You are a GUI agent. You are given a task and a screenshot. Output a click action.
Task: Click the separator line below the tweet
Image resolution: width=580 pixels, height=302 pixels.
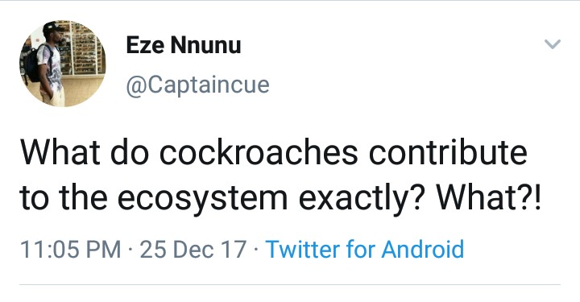click(x=290, y=284)
